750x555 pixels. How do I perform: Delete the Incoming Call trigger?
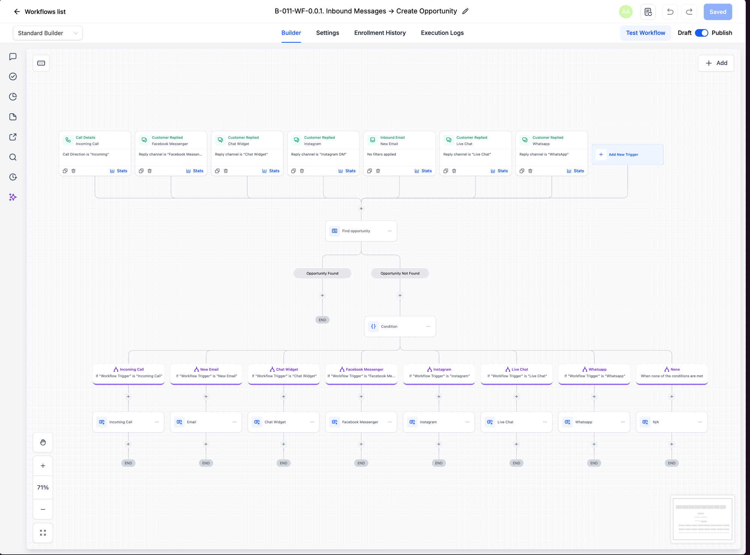tap(73, 171)
